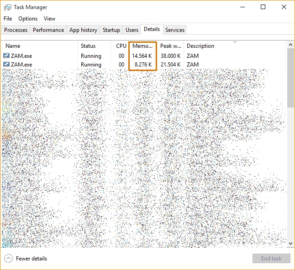The image size is (295, 270).
Task: Click the vertical scrollbar thumb
Action: (x=290, y=78)
